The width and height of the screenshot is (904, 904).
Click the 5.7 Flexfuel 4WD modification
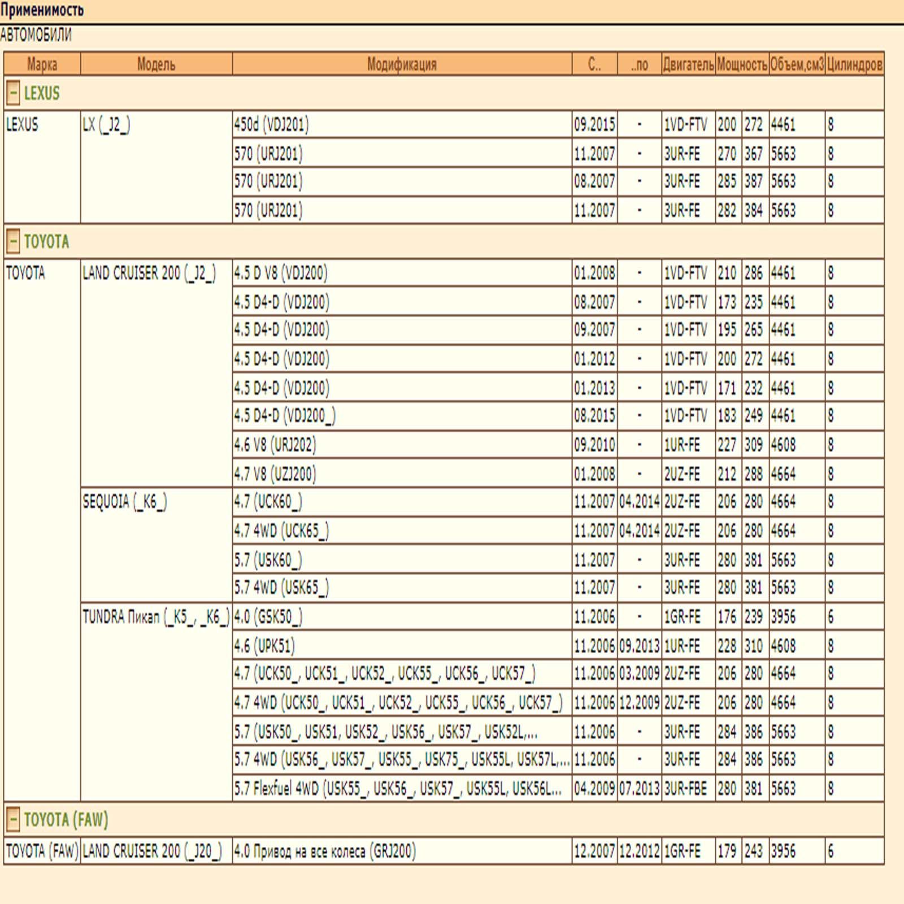(x=402, y=788)
